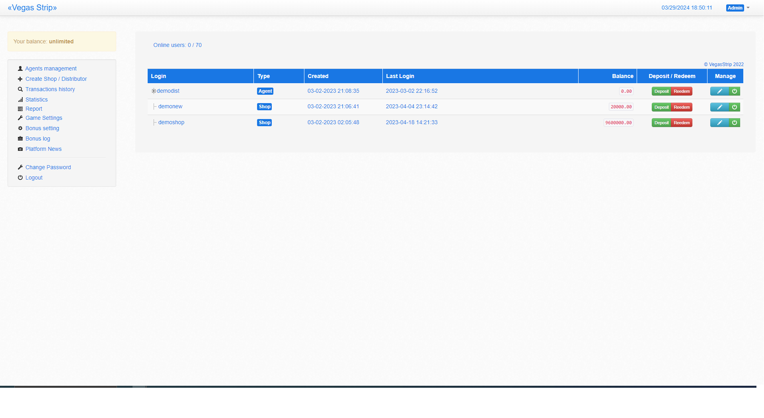
Task: Click created date 03-02-2023 21:08:35
Action: pos(333,91)
